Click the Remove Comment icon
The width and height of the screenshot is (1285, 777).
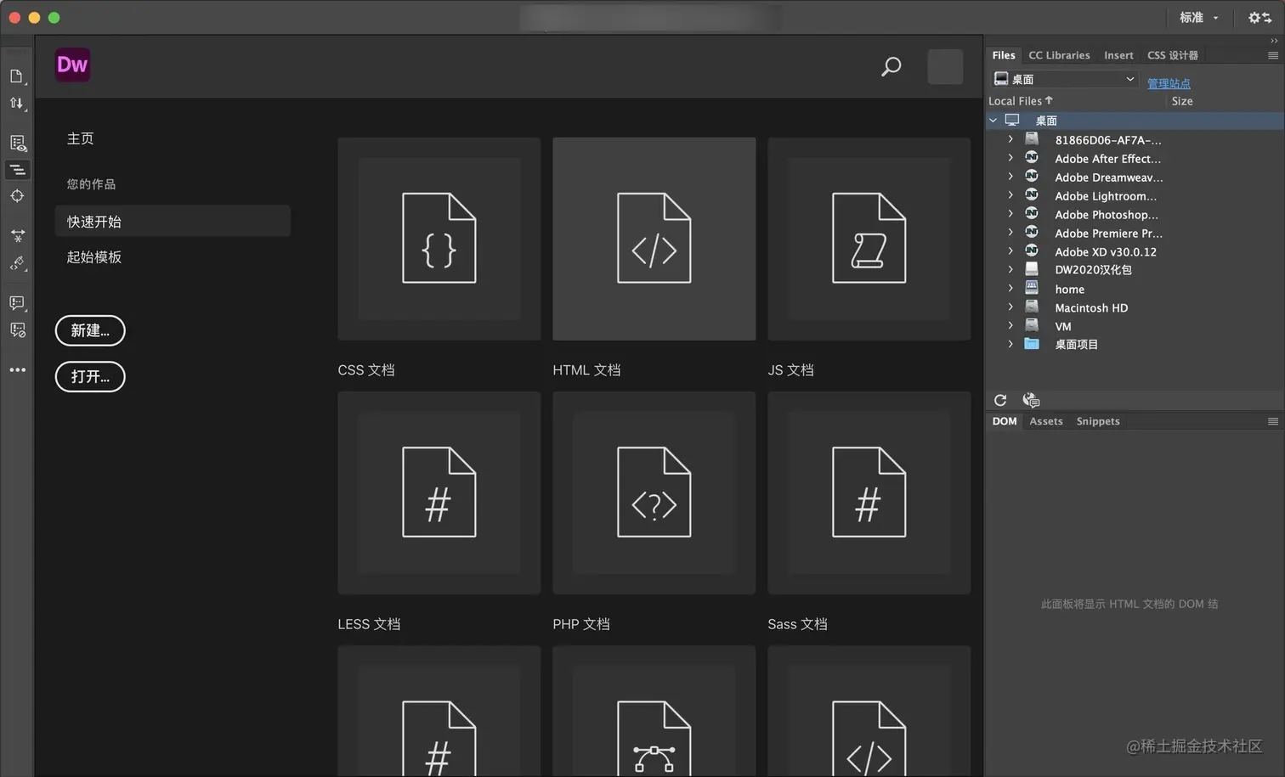pyautogui.click(x=17, y=329)
